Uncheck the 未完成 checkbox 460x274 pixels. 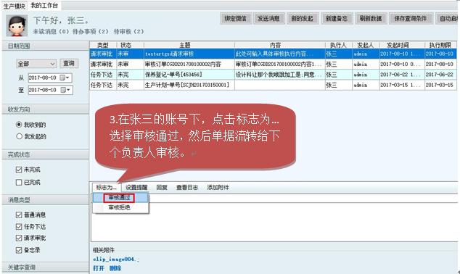pos(19,170)
